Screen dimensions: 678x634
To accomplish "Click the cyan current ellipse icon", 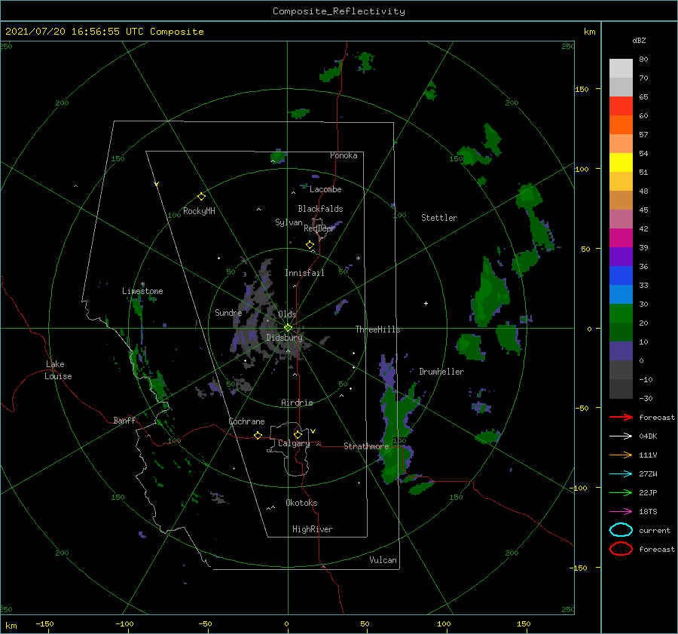I will (x=621, y=530).
